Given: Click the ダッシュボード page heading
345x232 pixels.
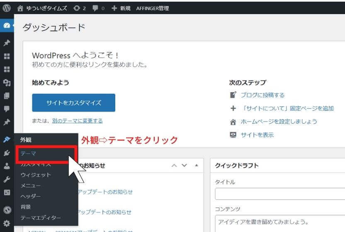Looking at the screenshot, I should (x=54, y=28).
